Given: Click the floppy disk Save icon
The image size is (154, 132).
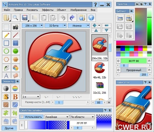Looking at the screenshot, I should click(x=25, y=18).
